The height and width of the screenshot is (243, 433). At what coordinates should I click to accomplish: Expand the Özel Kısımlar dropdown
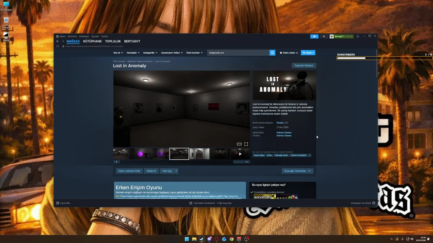[195, 53]
